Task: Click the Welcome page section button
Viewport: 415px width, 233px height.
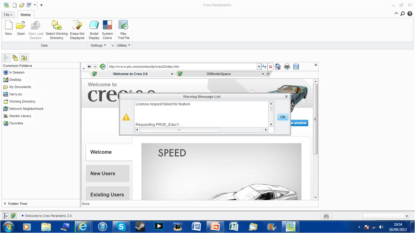Action: 109,152
